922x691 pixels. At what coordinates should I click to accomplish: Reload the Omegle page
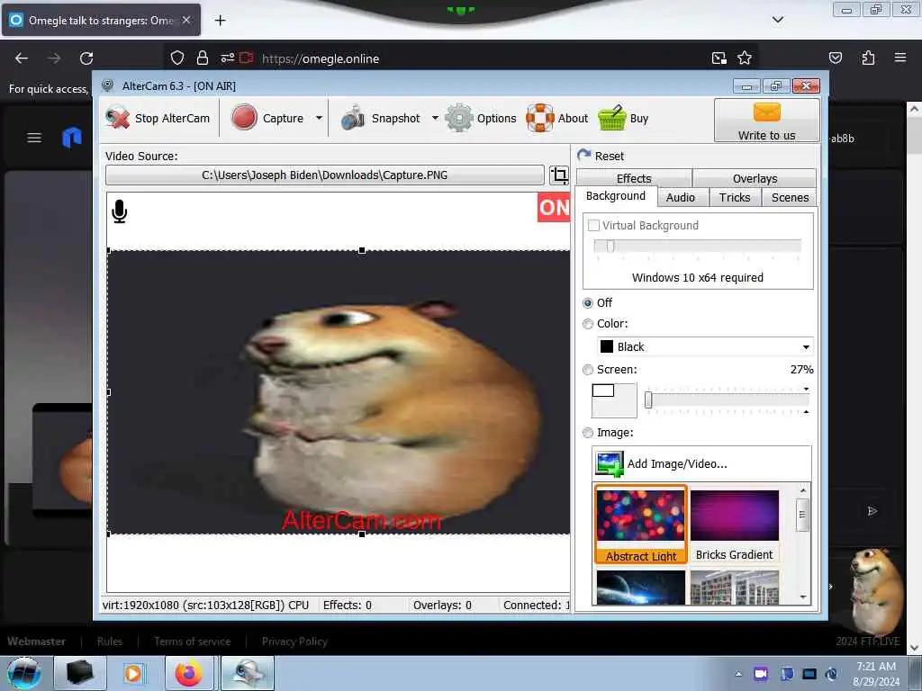pyautogui.click(x=86, y=58)
